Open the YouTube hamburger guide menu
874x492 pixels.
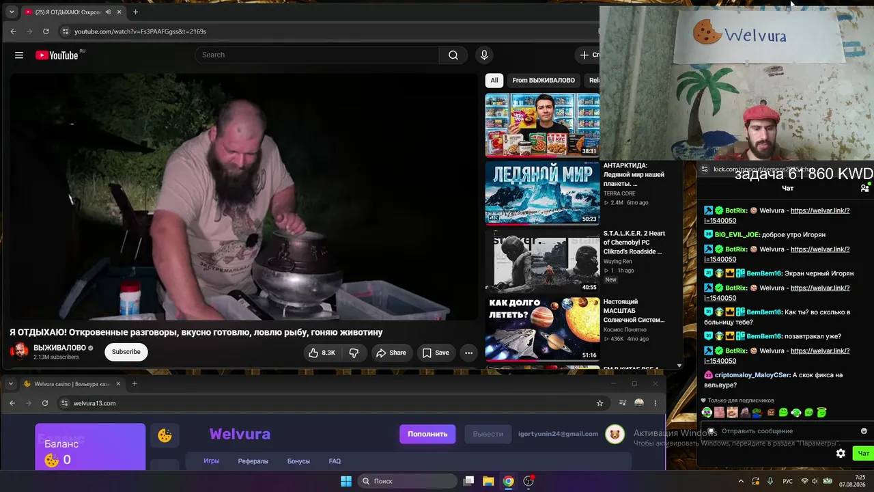tap(19, 55)
